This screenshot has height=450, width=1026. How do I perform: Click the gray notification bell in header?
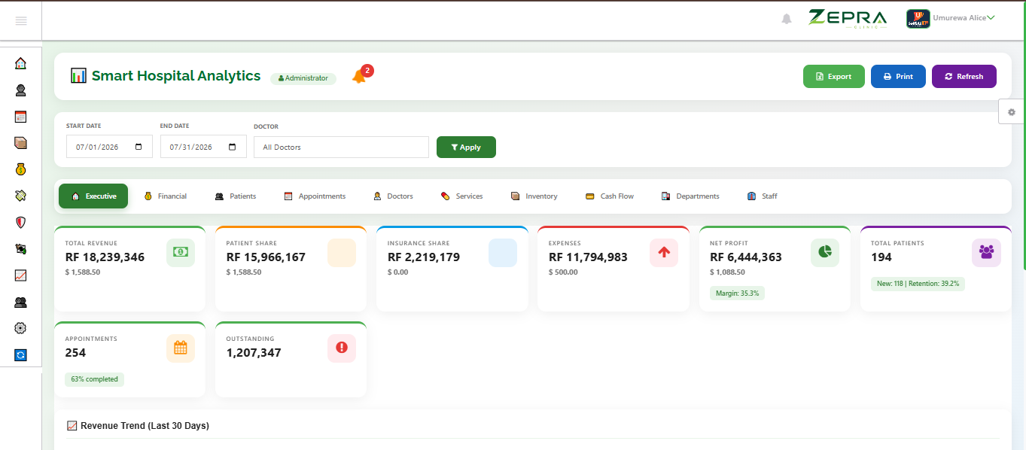click(787, 19)
